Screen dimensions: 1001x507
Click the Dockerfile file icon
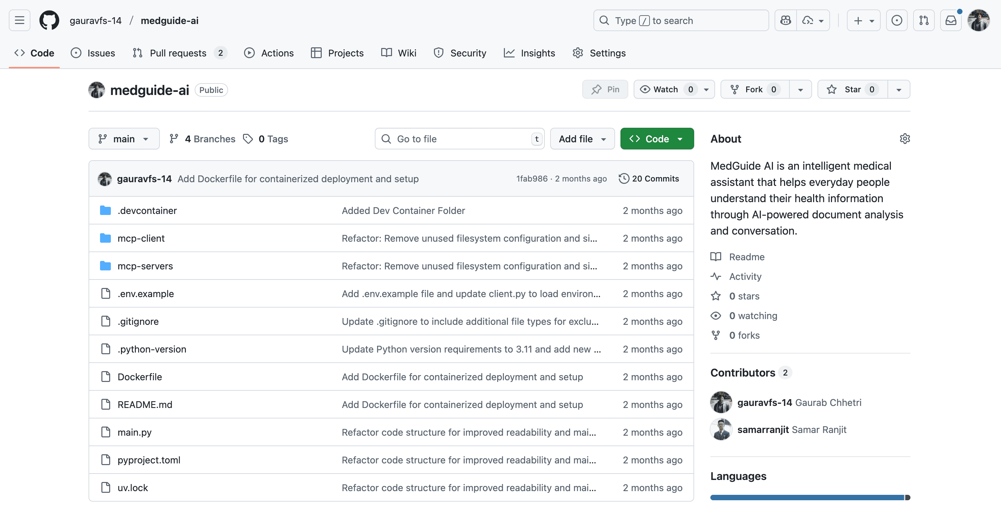click(x=105, y=377)
